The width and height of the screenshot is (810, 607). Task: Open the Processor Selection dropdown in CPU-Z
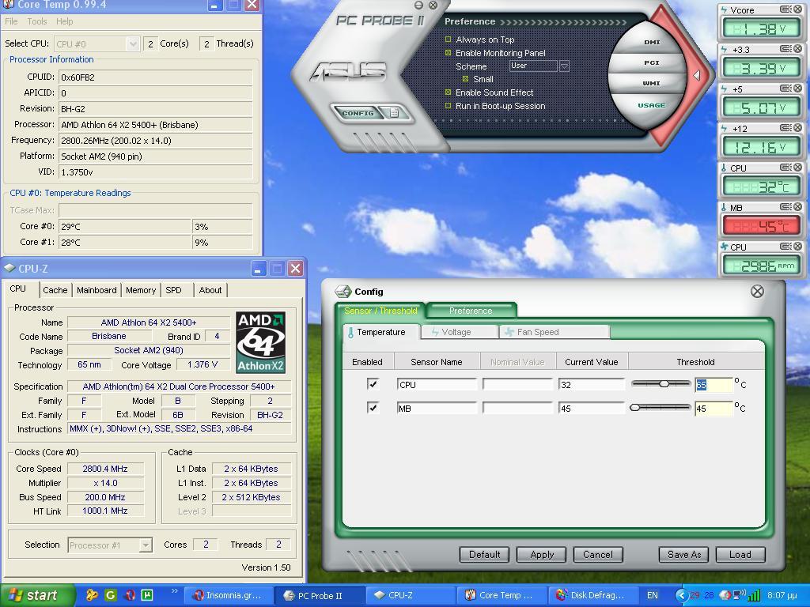click(146, 545)
